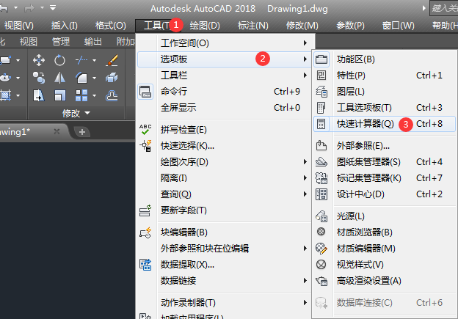
Task: Run 拼写检查(E) spell check
Action: coord(225,130)
